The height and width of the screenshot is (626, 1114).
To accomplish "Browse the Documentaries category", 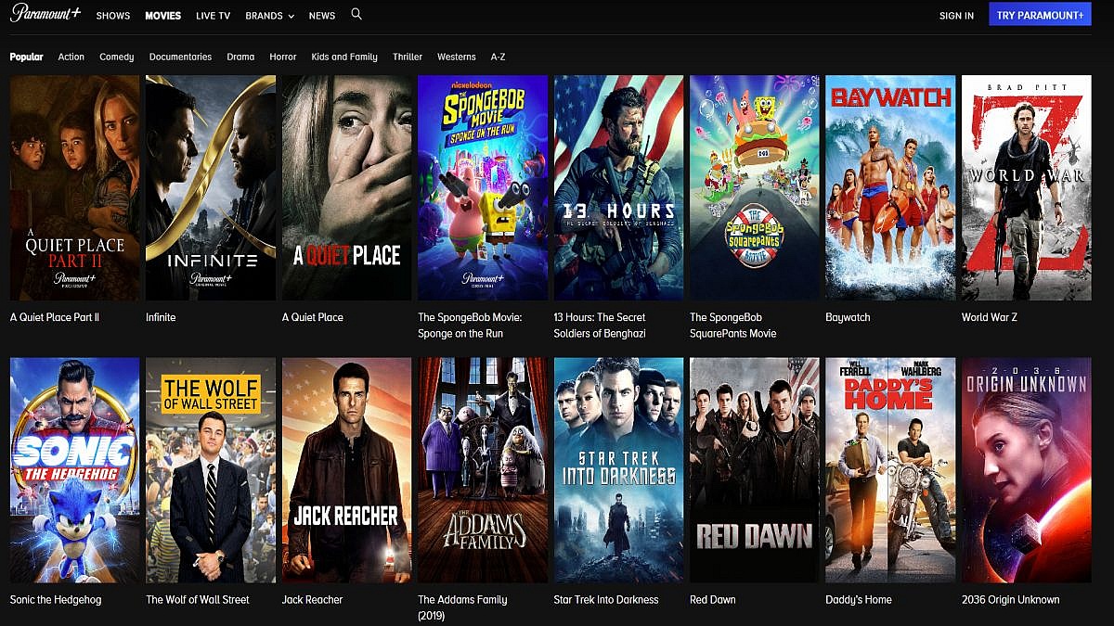I will pyautogui.click(x=180, y=57).
